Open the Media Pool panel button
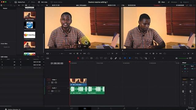The image size is (196, 110). pos(20,2)
